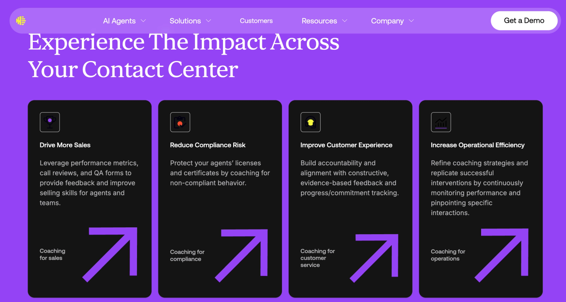Image resolution: width=566 pixels, height=302 pixels.
Task: Expand the AI Agents dropdown chevron
Action: tap(143, 21)
